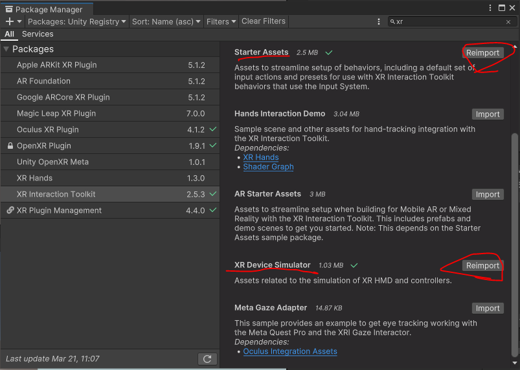Click the installed checkmark for XR Interaction Toolkit
Screen dimensions: 520x370
click(213, 194)
